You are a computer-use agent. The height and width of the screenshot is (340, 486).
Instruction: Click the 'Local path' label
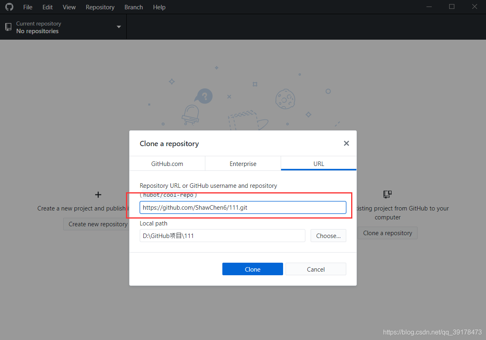coord(153,223)
